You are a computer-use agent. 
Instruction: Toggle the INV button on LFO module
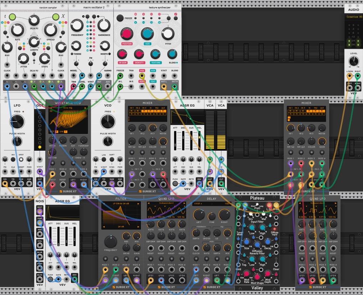click(x=13, y=159)
